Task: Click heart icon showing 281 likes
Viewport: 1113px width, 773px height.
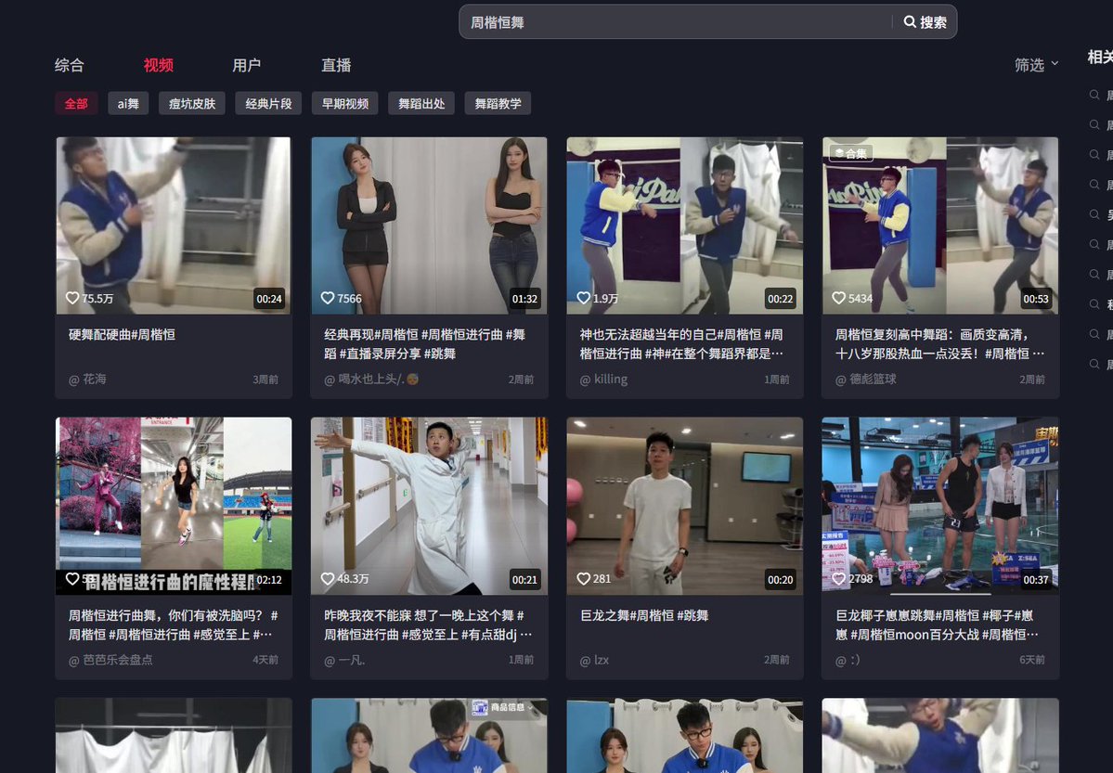Action: click(x=584, y=578)
